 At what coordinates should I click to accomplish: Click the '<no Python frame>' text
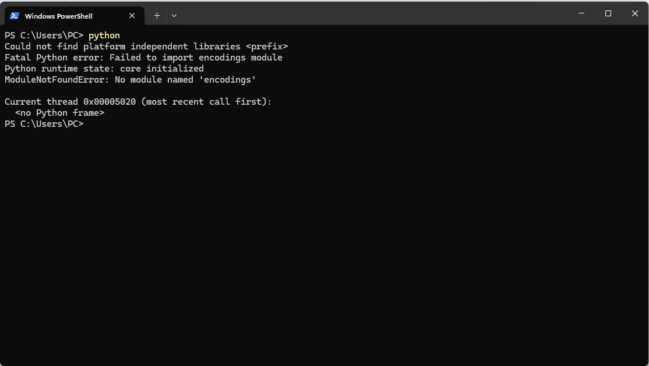pyautogui.click(x=59, y=113)
